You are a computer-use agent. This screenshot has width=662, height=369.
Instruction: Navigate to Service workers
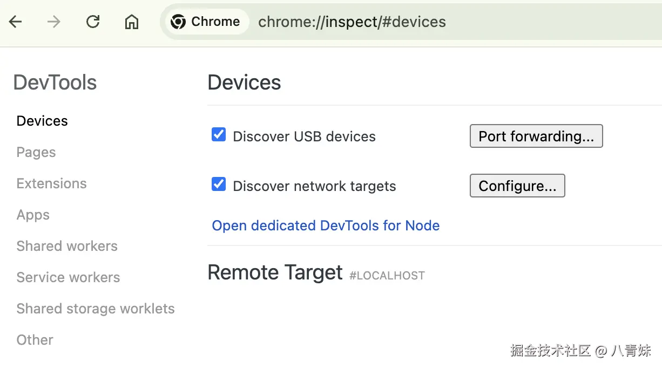click(x=68, y=277)
